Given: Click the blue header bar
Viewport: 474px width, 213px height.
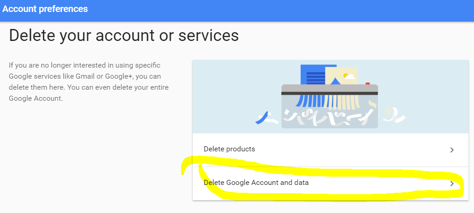Looking at the screenshot, I should (x=237, y=11).
